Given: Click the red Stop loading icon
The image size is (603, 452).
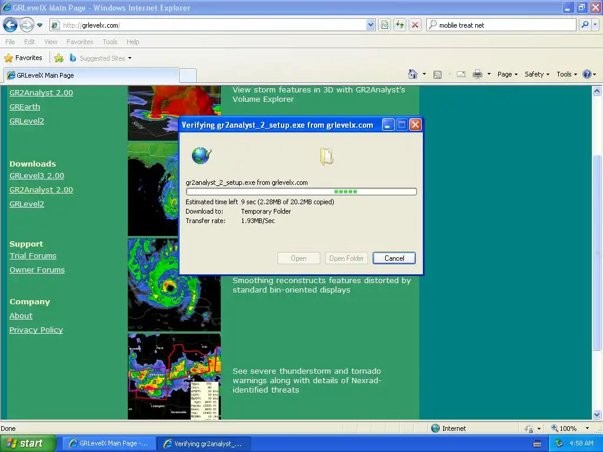Looking at the screenshot, I should [x=415, y=25].
